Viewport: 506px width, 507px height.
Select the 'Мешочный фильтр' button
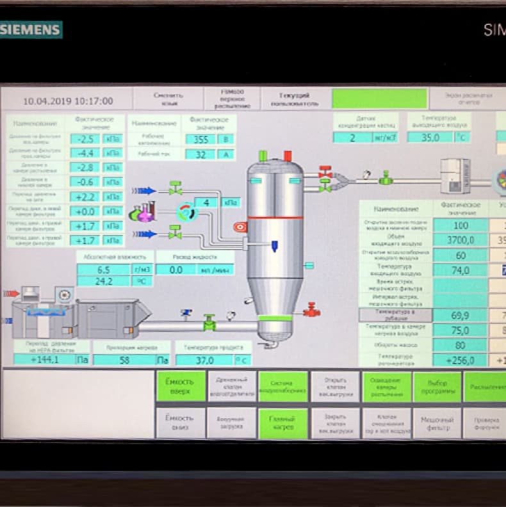[437, 424]
